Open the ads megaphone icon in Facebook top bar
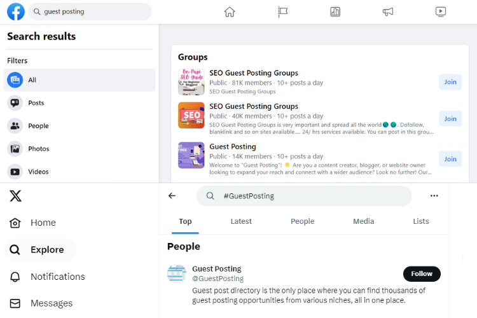The height and width of the screenshot is (318, 477). [387, 12]
